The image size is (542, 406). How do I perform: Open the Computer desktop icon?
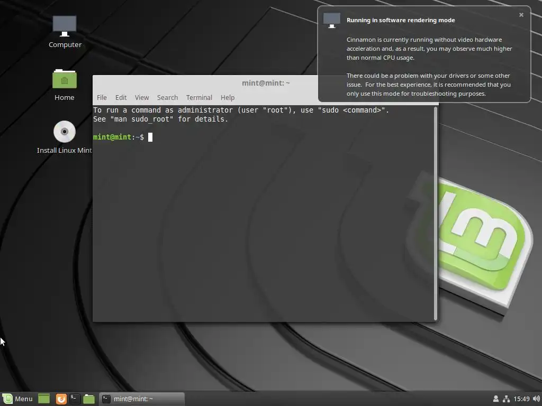click(65, 31)
